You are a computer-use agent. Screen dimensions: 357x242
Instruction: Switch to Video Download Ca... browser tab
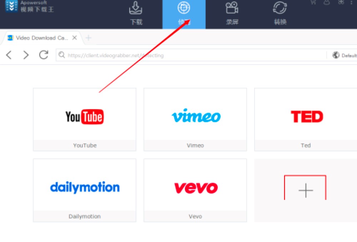(x=42, y=38)
